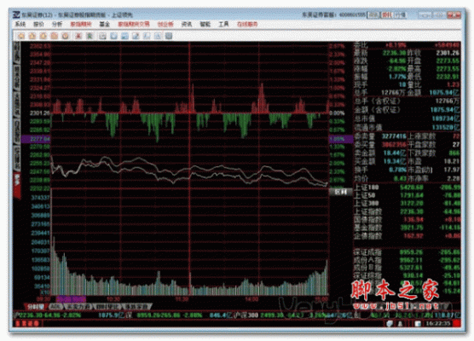Click the ninth toolbar icon, blue round
474x341 pixels.
113,36
